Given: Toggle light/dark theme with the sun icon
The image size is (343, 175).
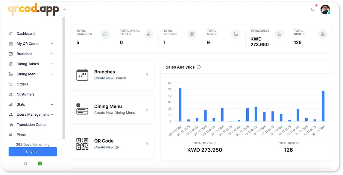Looking at the screenshot, I should [x=25, y=163].
